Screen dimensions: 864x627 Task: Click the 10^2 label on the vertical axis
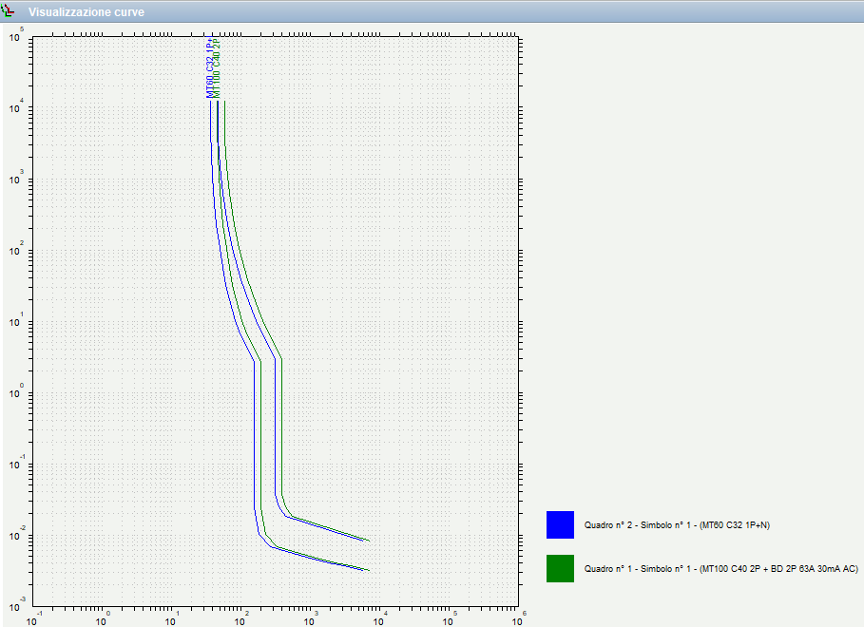[15, 250]
